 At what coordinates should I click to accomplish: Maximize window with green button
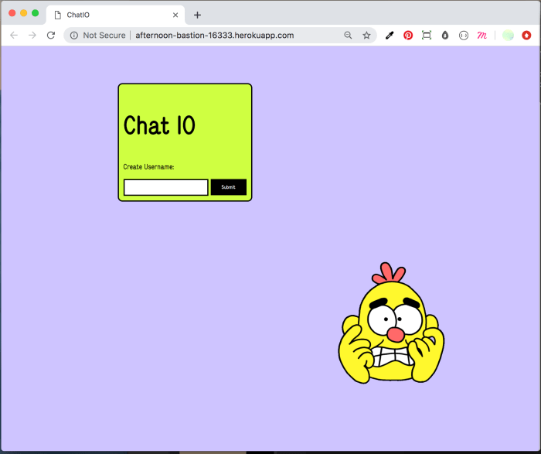point(36,13)
